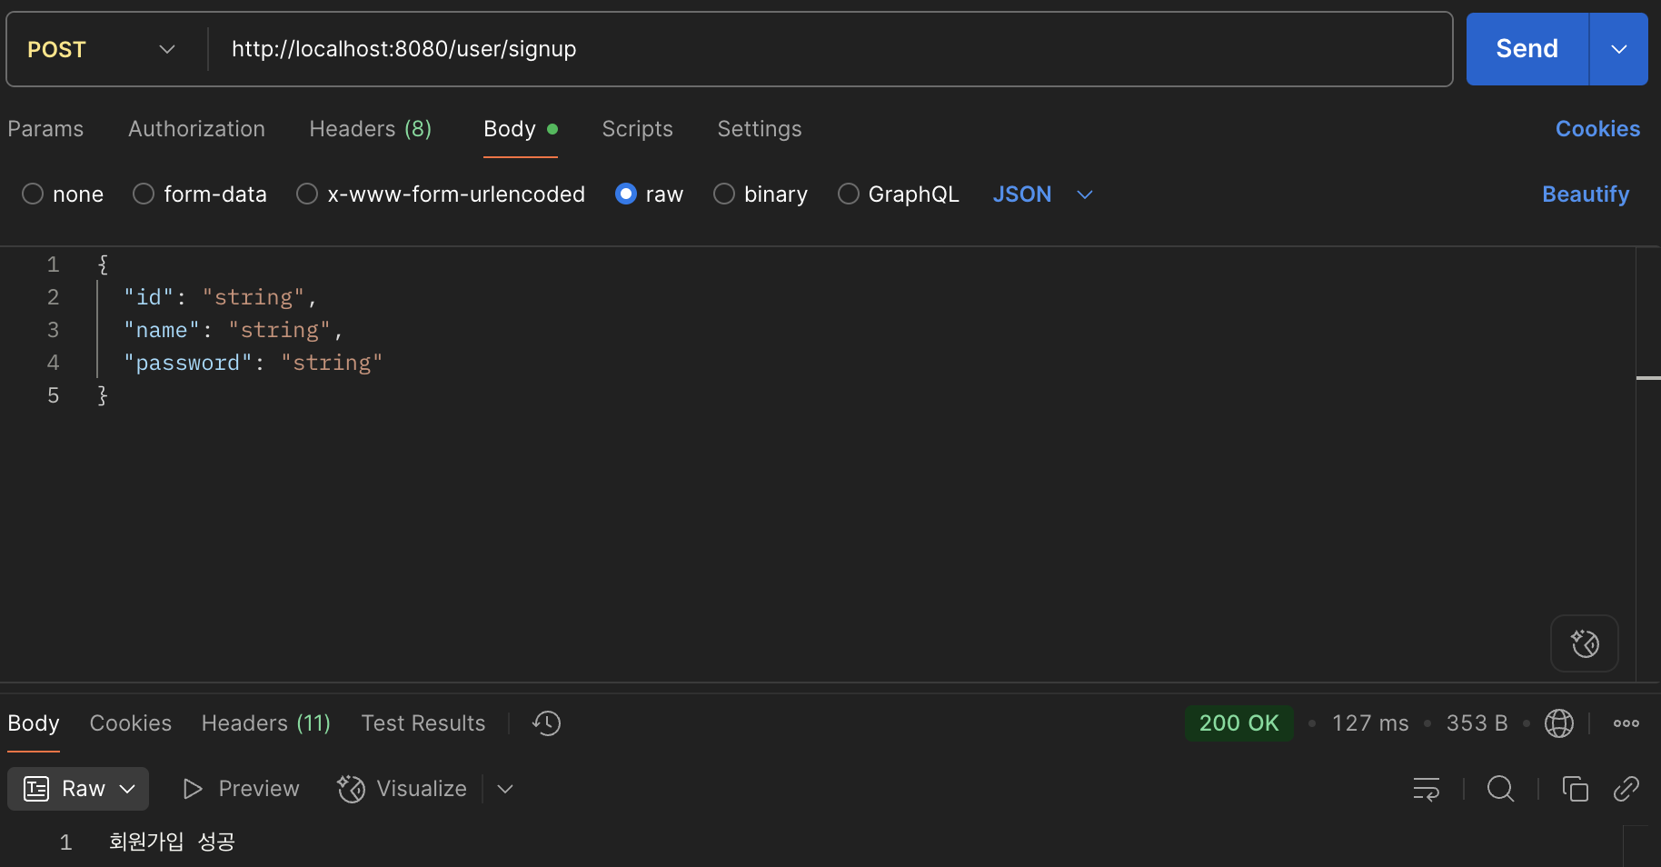Open the Raw response format dropdown
Viewport: 1661px width, 867px height.
(x=78, y=789)
